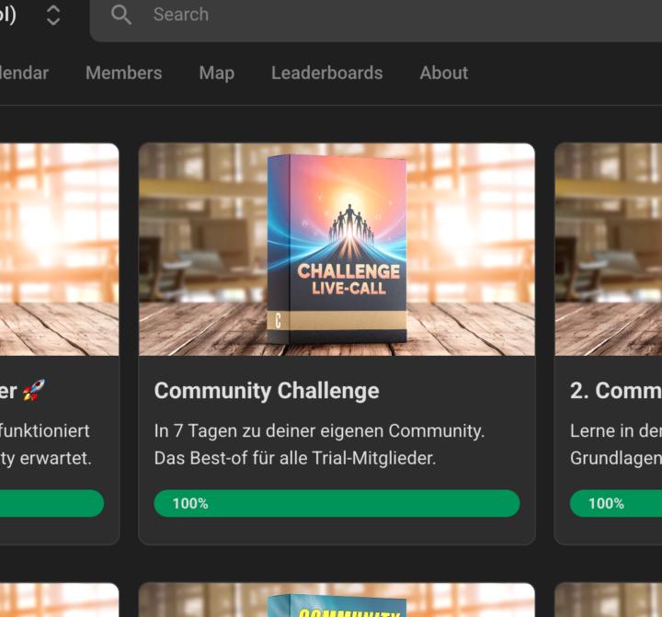Viewport: 662px width, 617px height.
Task: Select the "In 7 Tagen zu deiner eigenen Community" description
Action: [319, 431]
